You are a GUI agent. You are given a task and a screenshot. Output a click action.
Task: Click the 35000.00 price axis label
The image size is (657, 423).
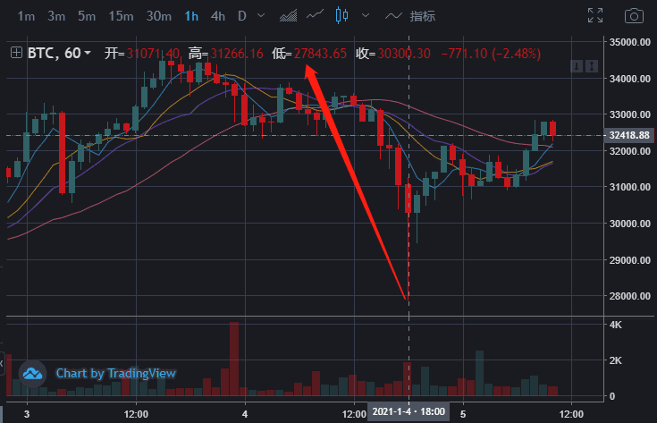click(630, 42)
